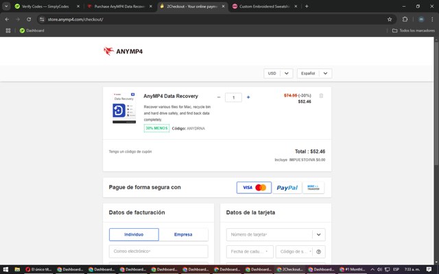439x274 pixels.
Task: Select PayPal payment method
Action: point(287,188)
